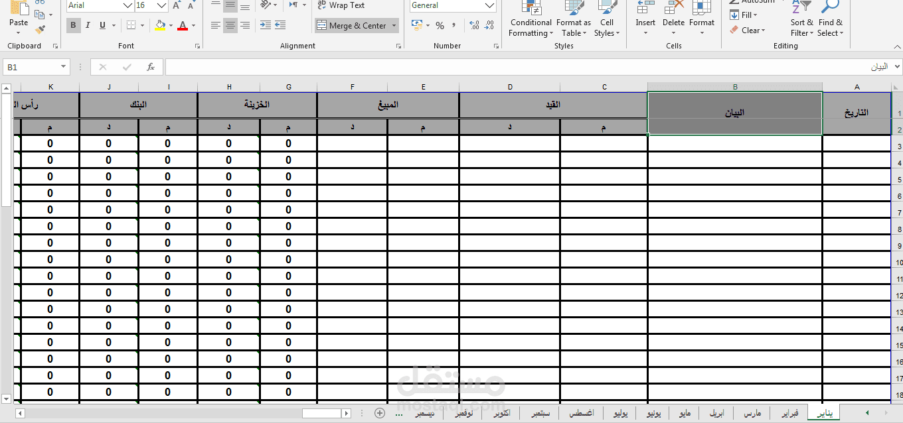Viewport: 903px width, 423px height.
Task: Open the Fill dropdown
Action: tap(744, 15)
